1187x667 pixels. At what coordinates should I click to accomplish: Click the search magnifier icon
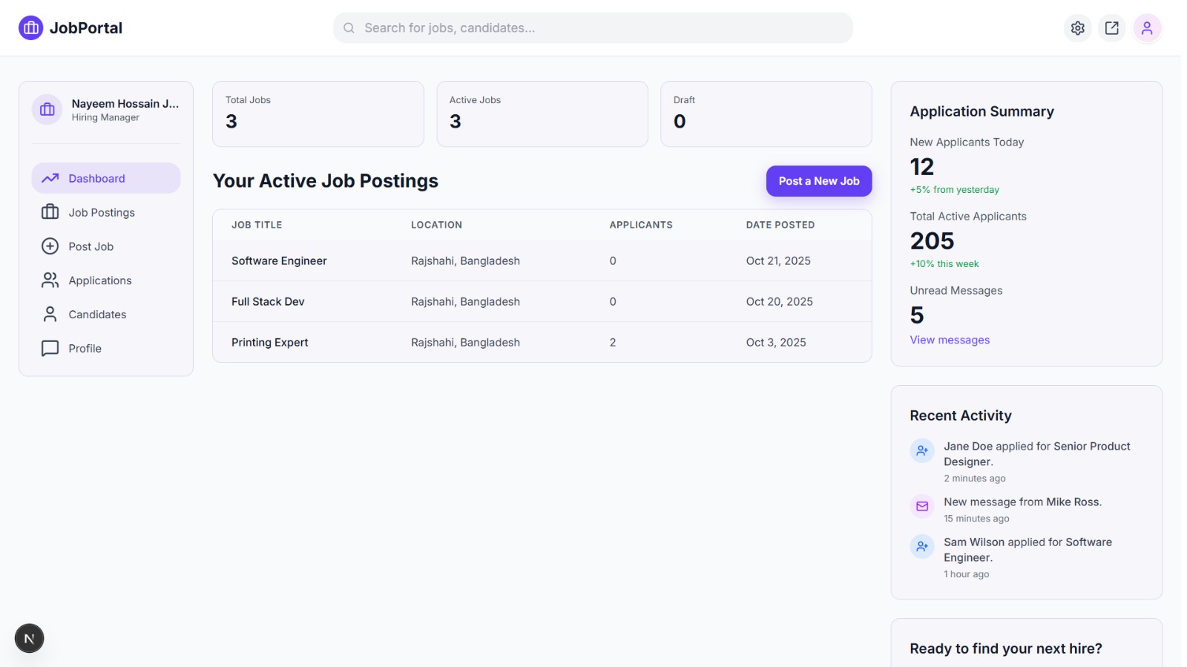tap(349, 28)
